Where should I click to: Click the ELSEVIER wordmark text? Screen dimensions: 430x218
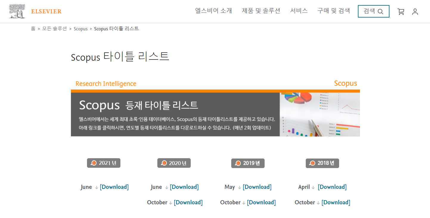pyautogui.click(x=46, y=12)
